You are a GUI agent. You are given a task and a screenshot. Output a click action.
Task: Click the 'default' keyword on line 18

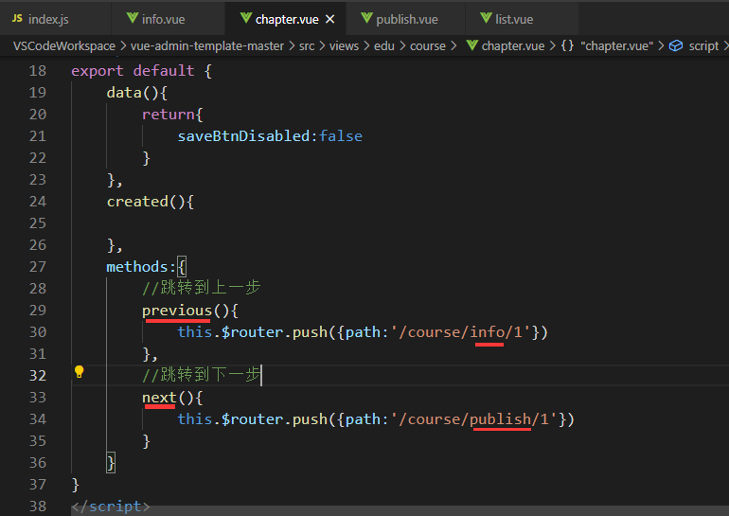pos(164,71)
